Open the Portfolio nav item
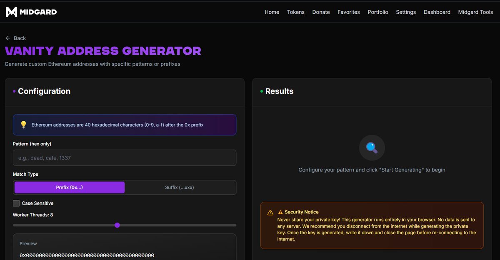 point(378,12)
